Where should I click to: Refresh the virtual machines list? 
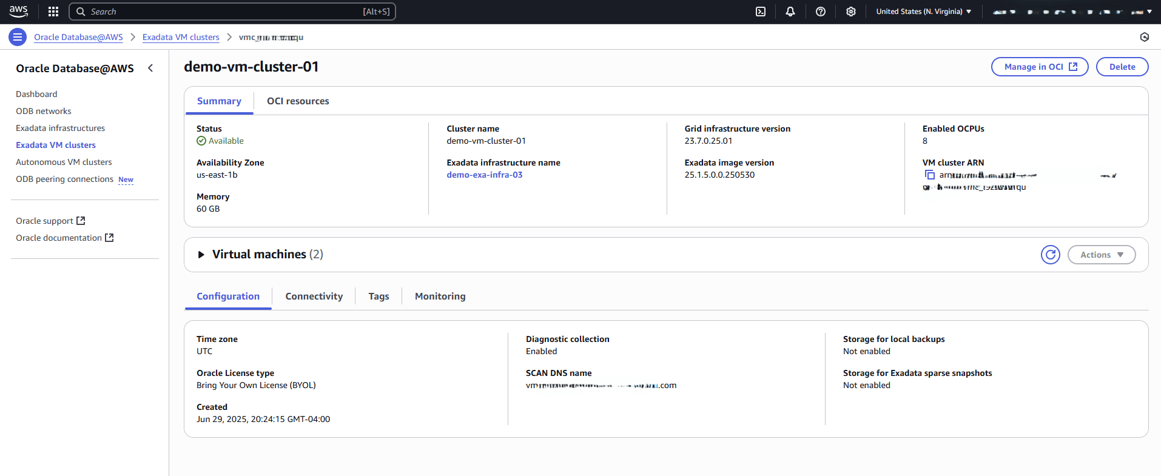pos(1051,255)
